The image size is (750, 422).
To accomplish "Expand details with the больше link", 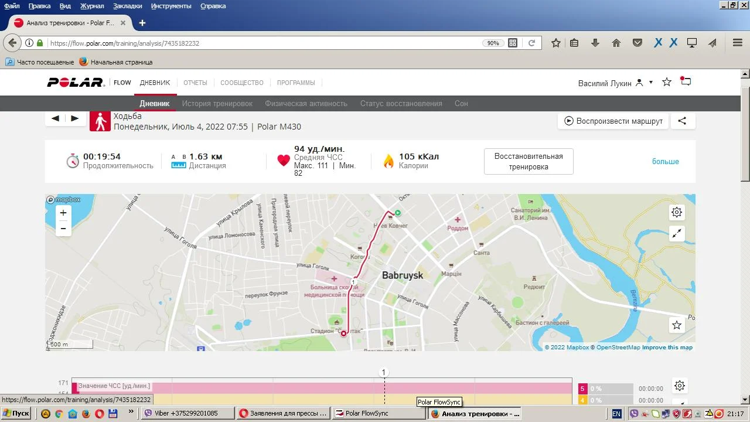I will (x=665, y=161).
